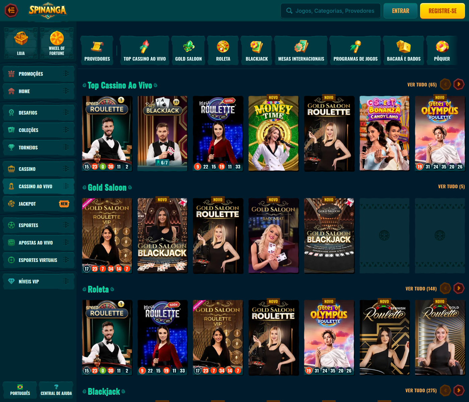
Task: Click the Esportes Virtuais play icon
Action: 11,260
